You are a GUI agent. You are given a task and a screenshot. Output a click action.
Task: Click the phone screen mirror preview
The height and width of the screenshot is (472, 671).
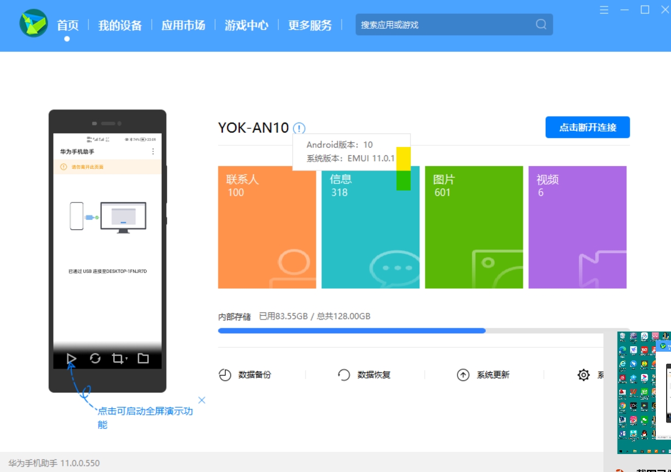click(x=107, y=250)
